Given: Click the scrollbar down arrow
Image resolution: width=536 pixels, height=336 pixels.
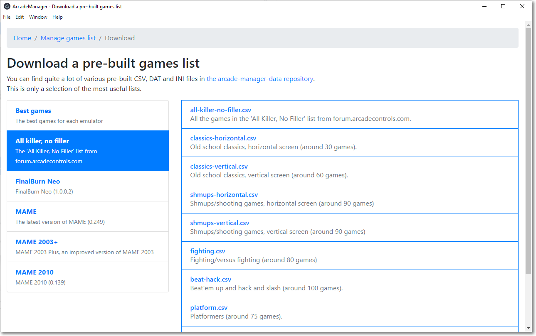Looking at the screenshot, I should pos(528,328).
